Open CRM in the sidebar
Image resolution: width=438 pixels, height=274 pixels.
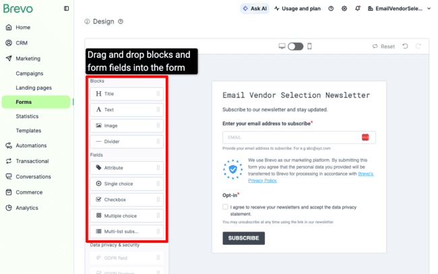click(x=22, y=43)
